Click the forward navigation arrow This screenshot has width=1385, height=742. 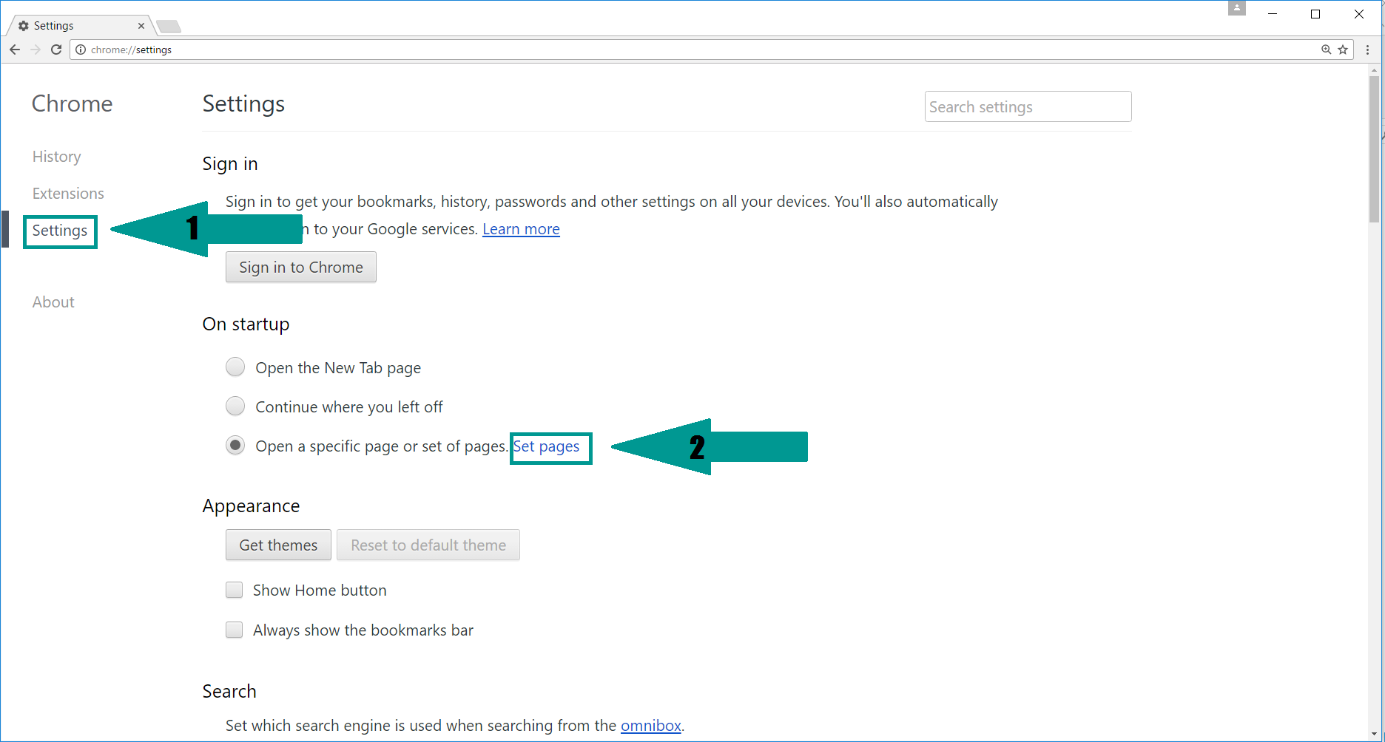36,50
